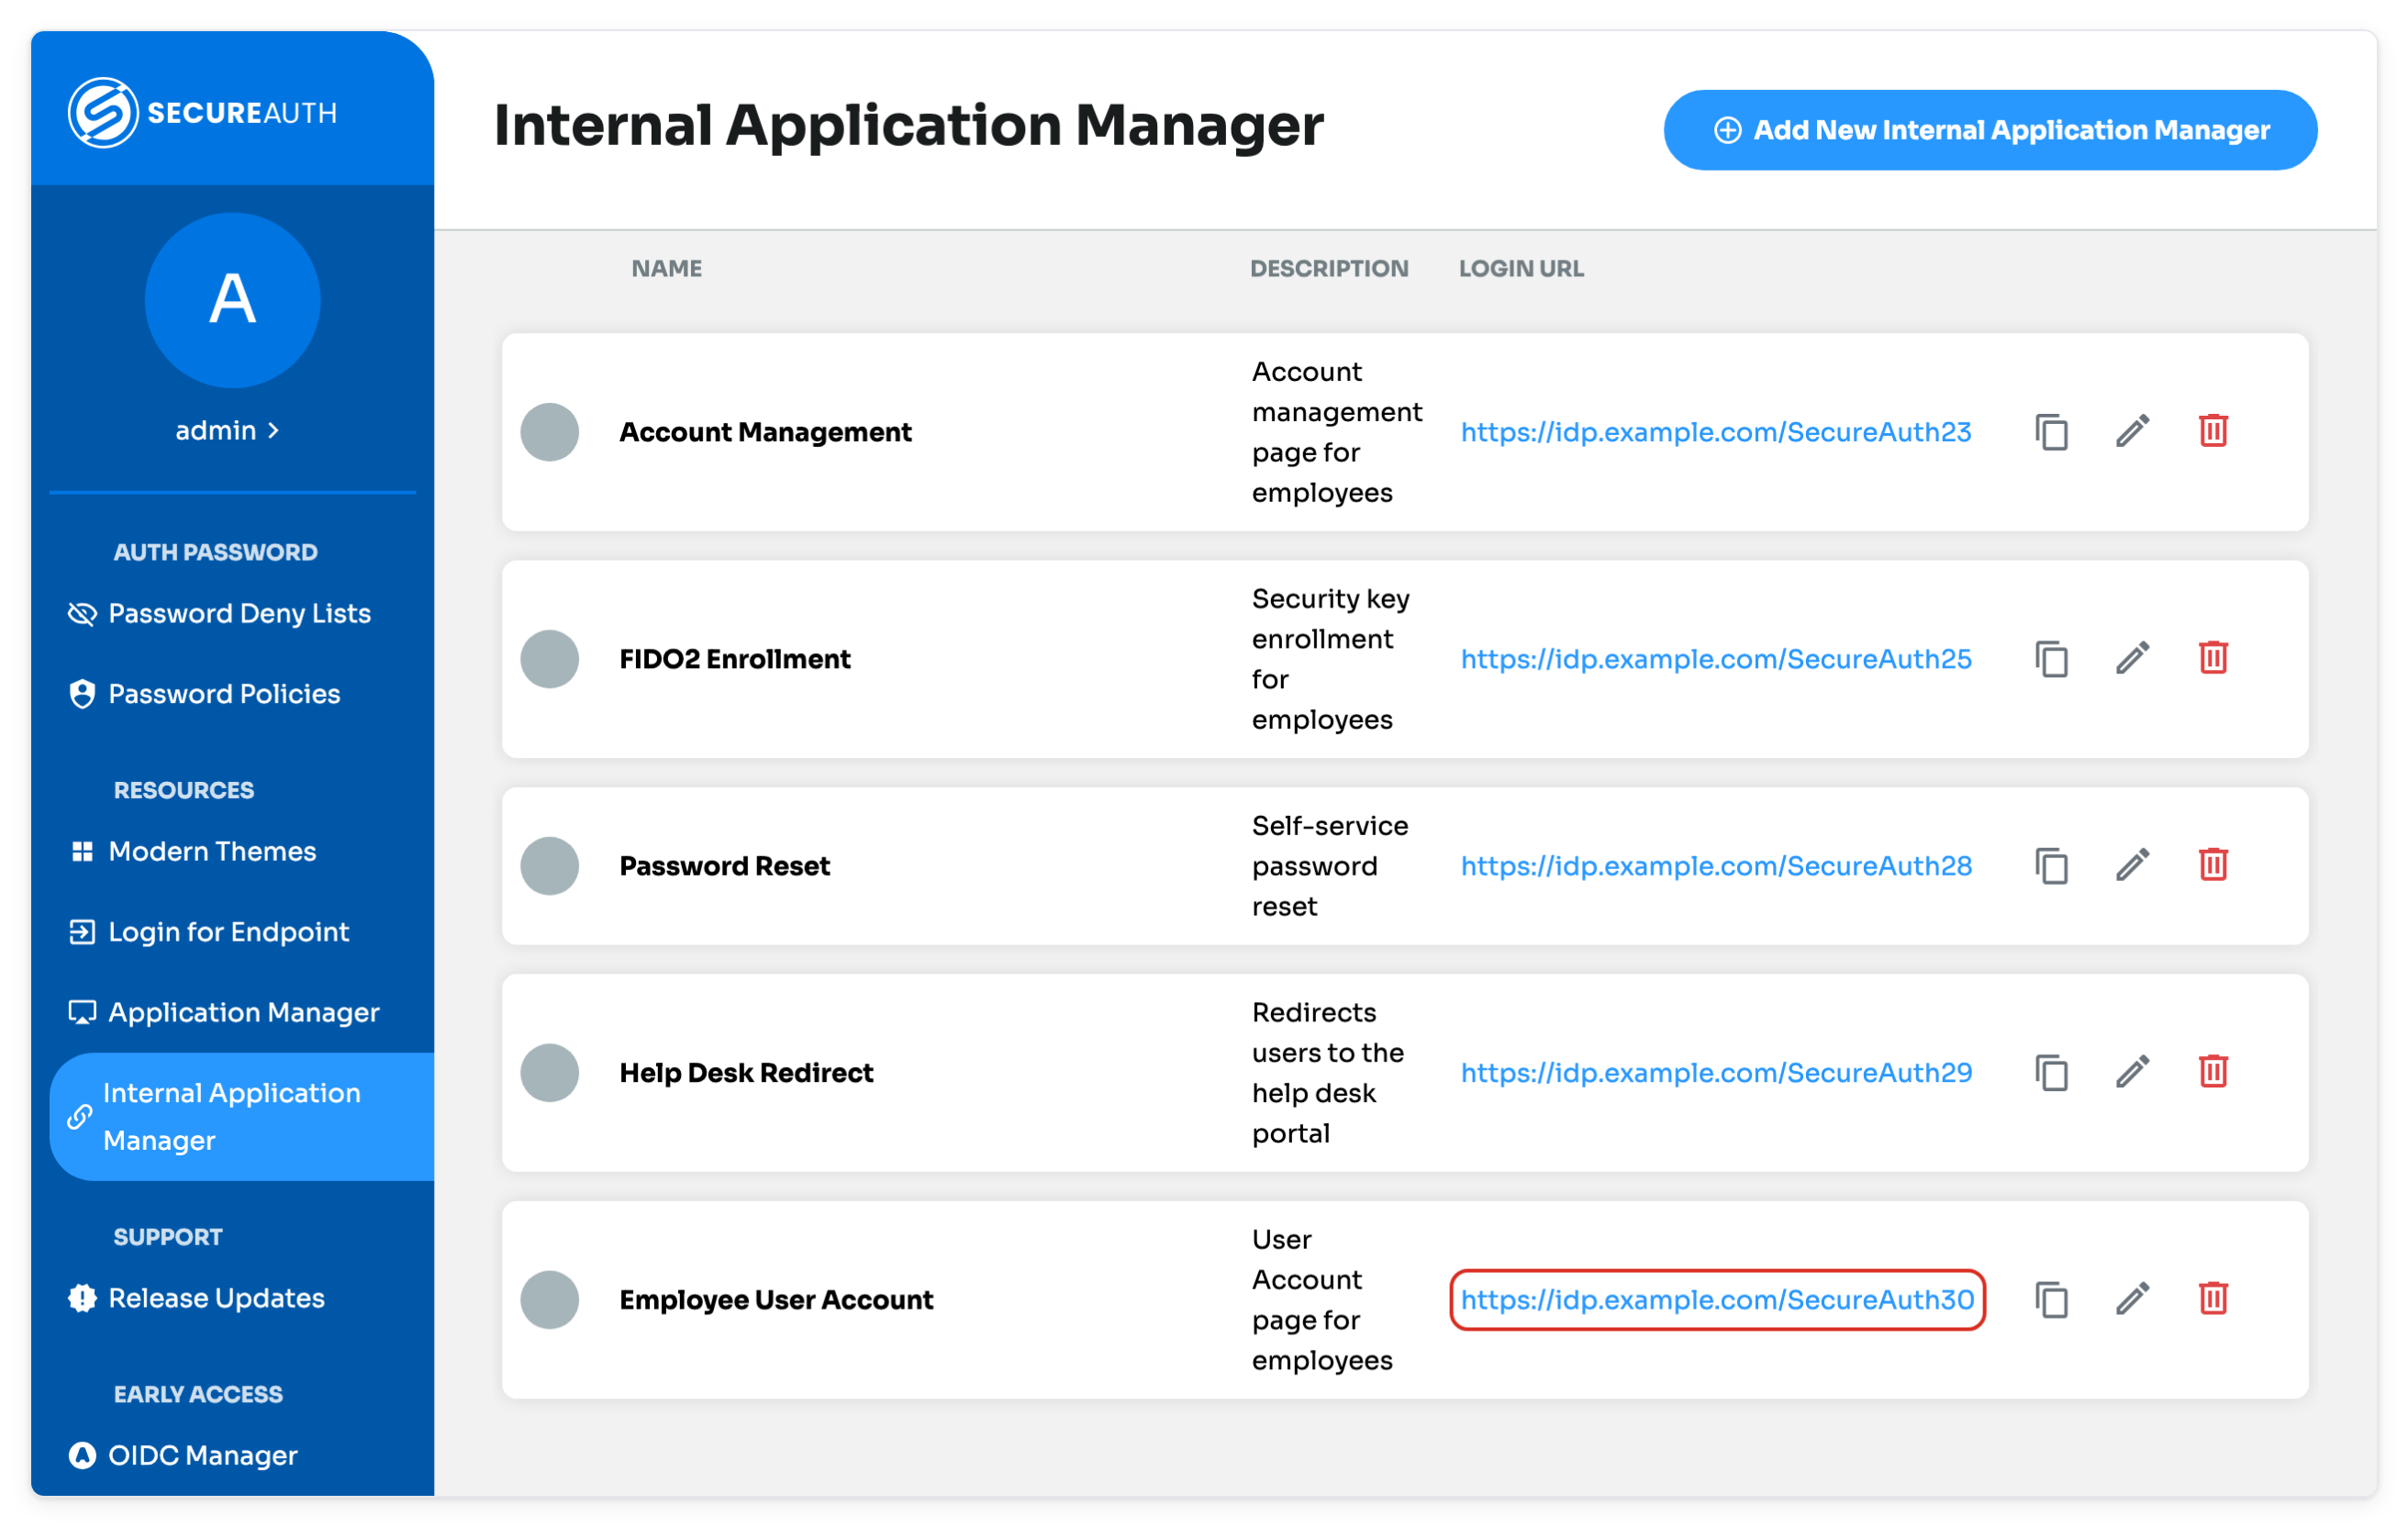Viewport: 2408px width, 1527px height.
Task: Delete the Password Reset entry
Action: point(2213,865)
